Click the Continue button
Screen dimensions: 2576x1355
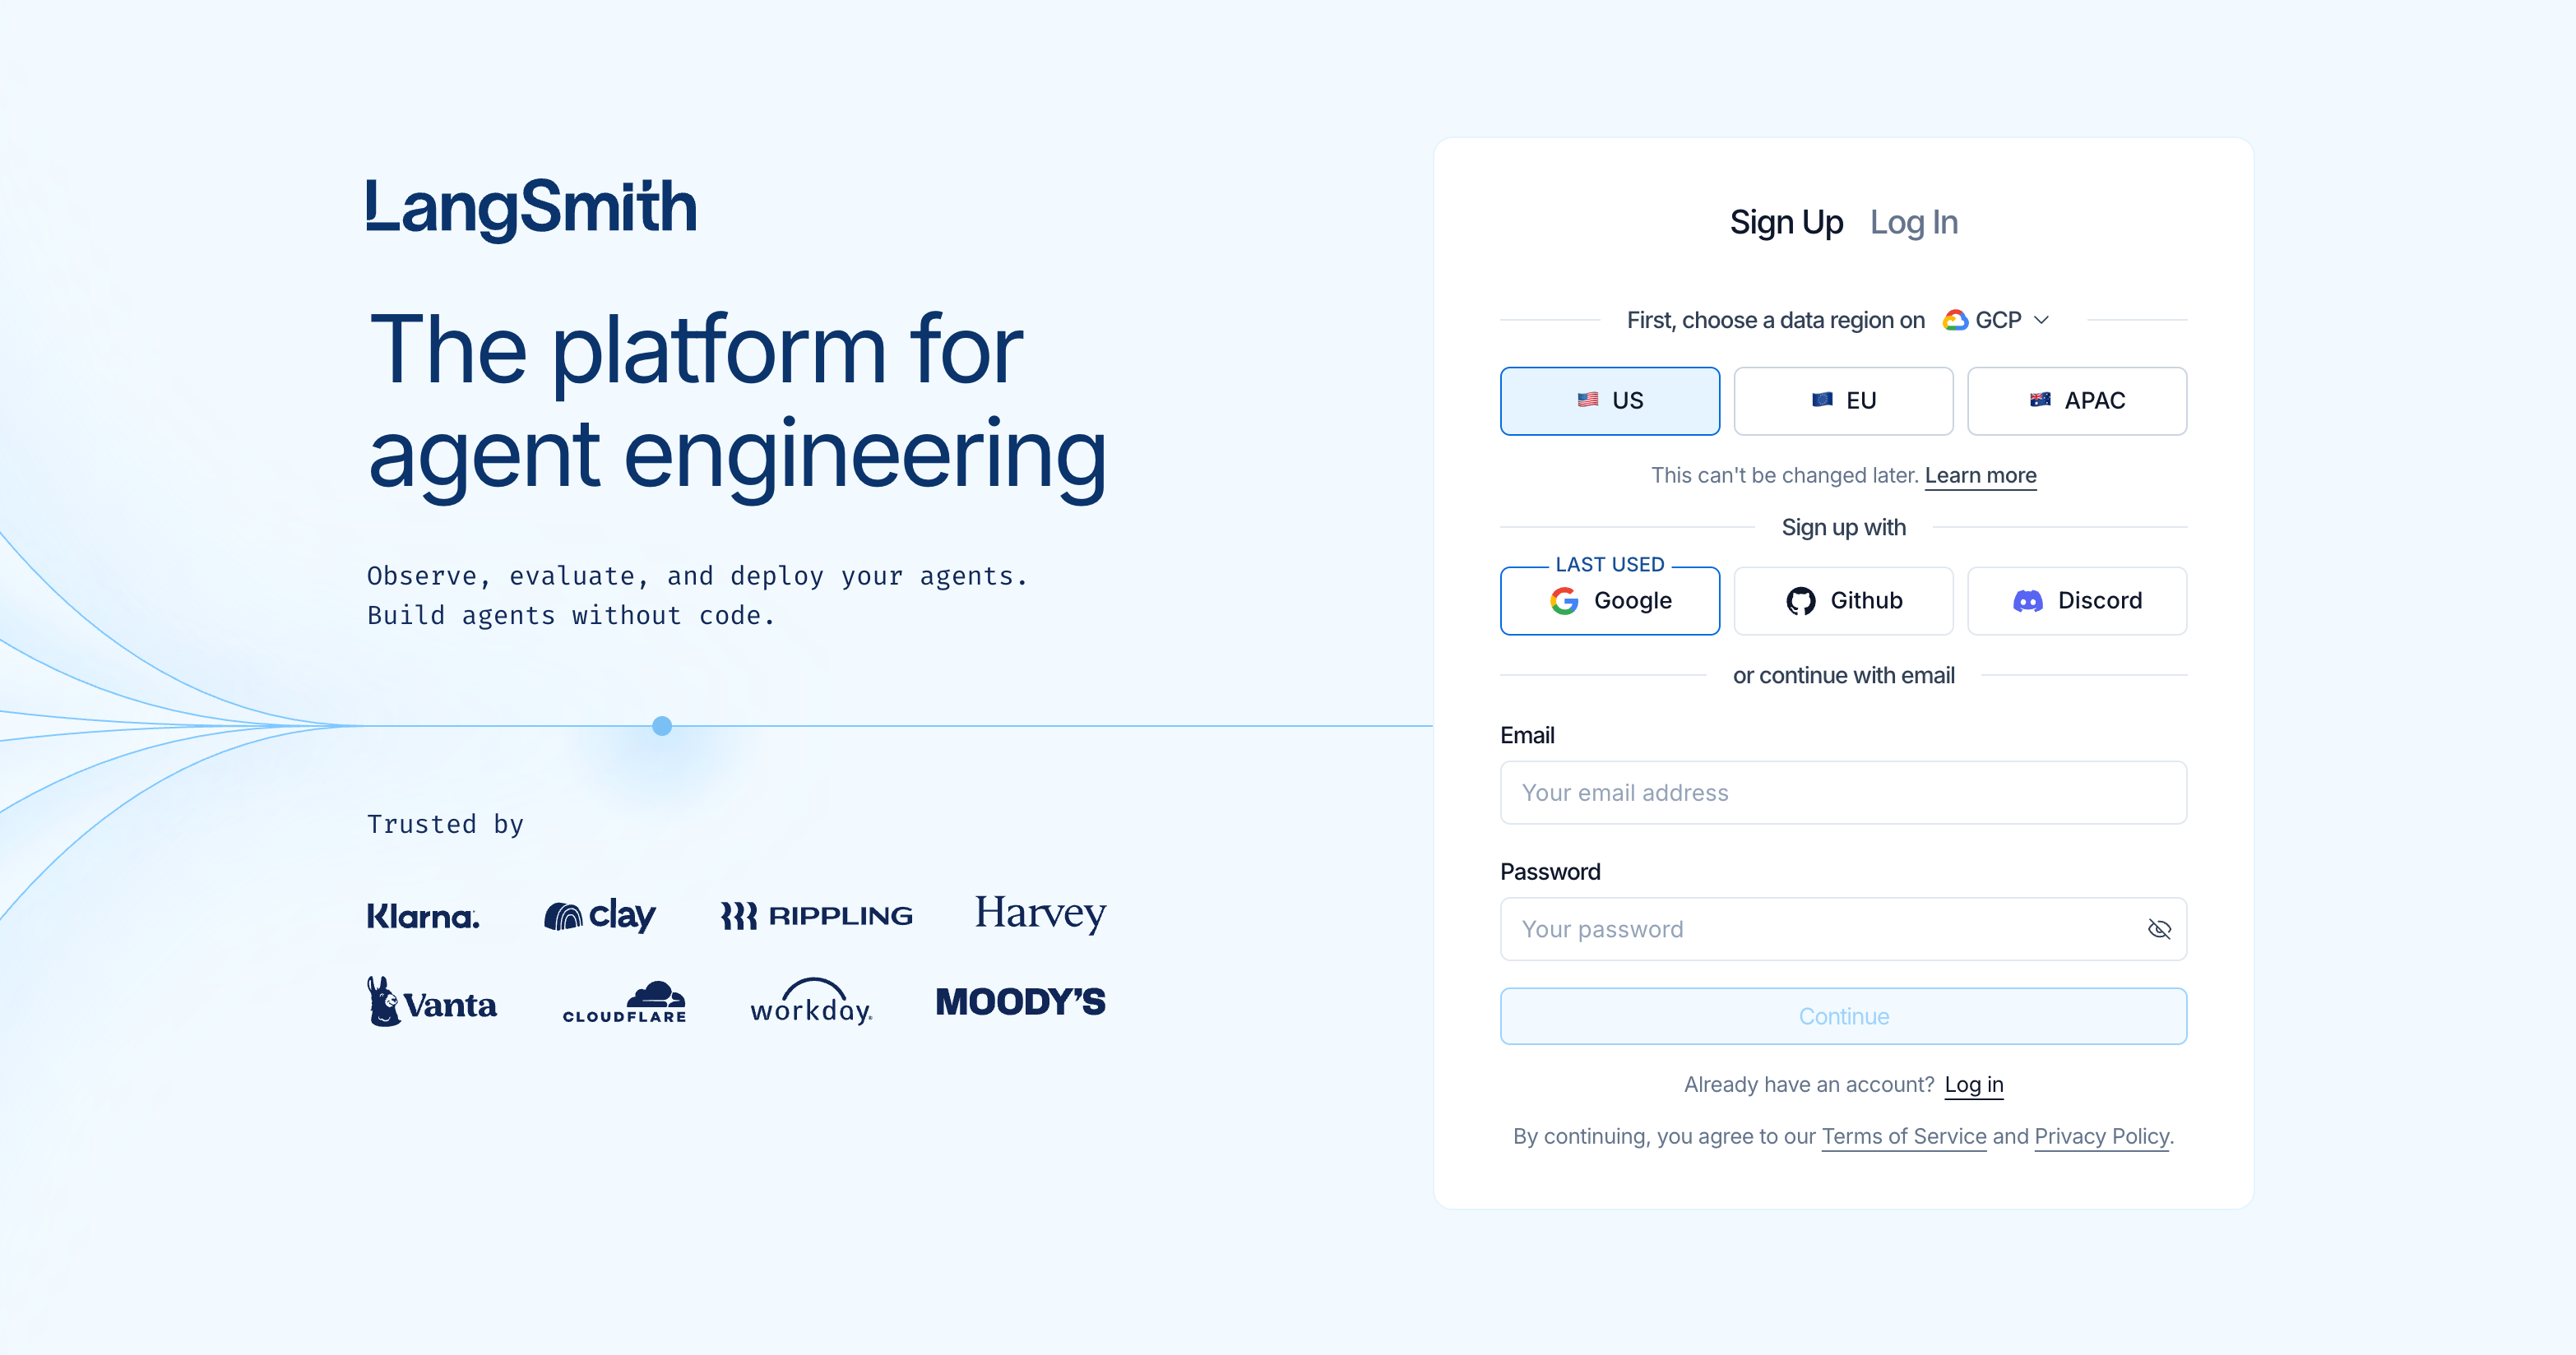(x=1843, y=1016)
